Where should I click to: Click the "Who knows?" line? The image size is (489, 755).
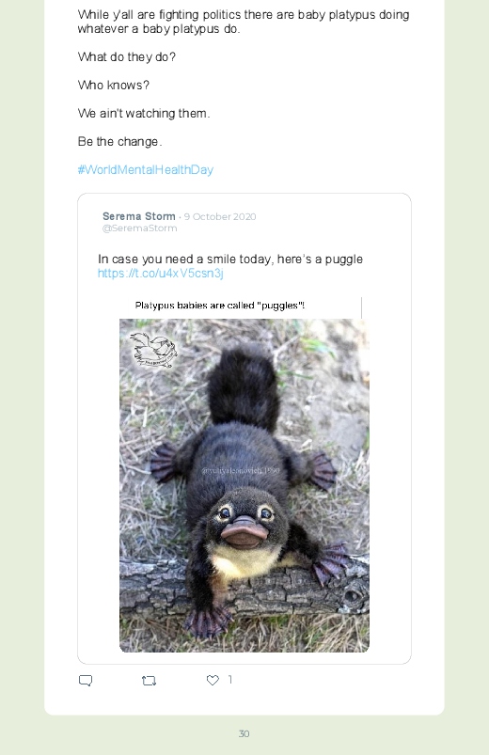(x=114, y=86)
